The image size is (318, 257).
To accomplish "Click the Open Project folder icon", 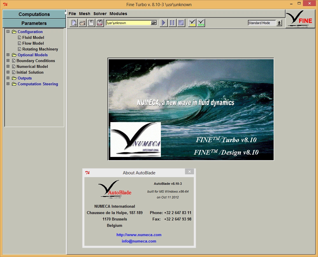I will [x=82, y=23].
